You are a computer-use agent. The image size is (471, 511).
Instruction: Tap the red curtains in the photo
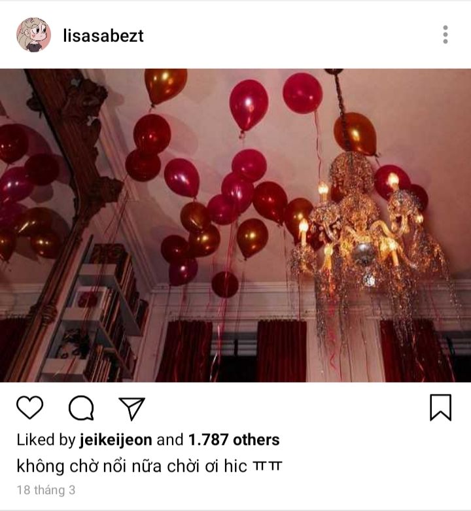(x=282, y=350)
